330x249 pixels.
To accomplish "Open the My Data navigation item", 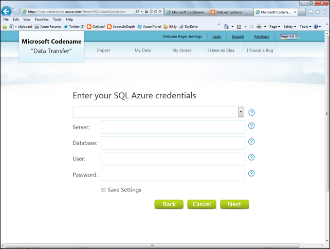I will pos(143,50).
